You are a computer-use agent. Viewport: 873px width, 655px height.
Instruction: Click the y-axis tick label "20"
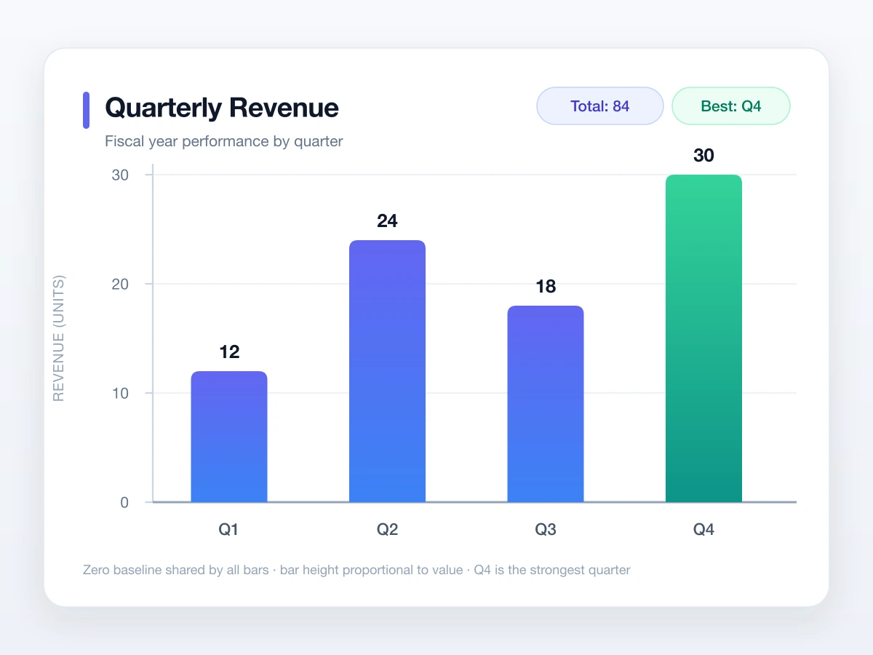click(120, 285)
